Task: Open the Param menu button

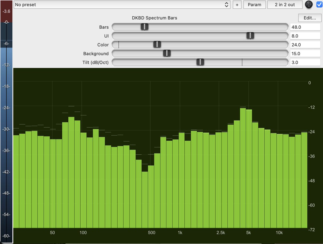Action: [254, 5]
